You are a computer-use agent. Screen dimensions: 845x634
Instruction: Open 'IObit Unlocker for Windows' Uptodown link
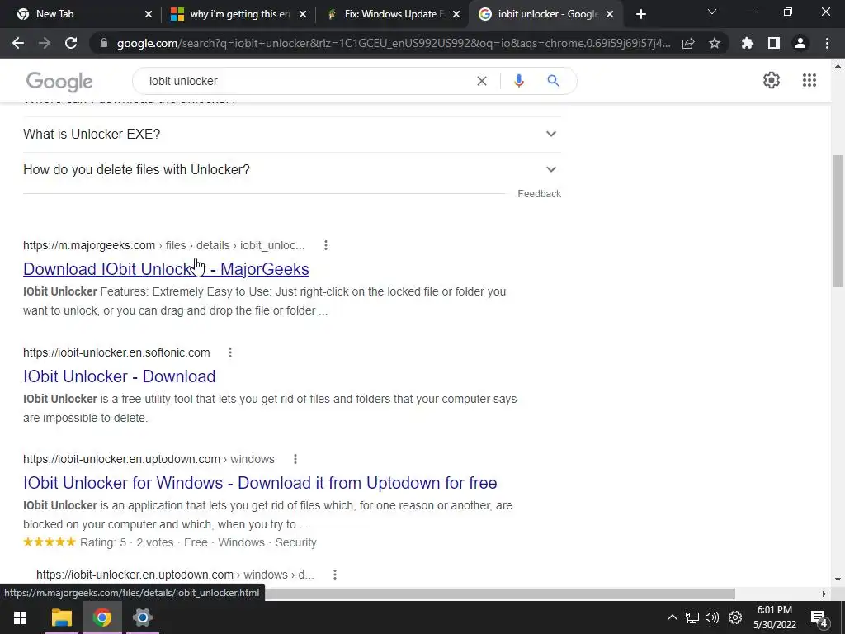(260, 483)
